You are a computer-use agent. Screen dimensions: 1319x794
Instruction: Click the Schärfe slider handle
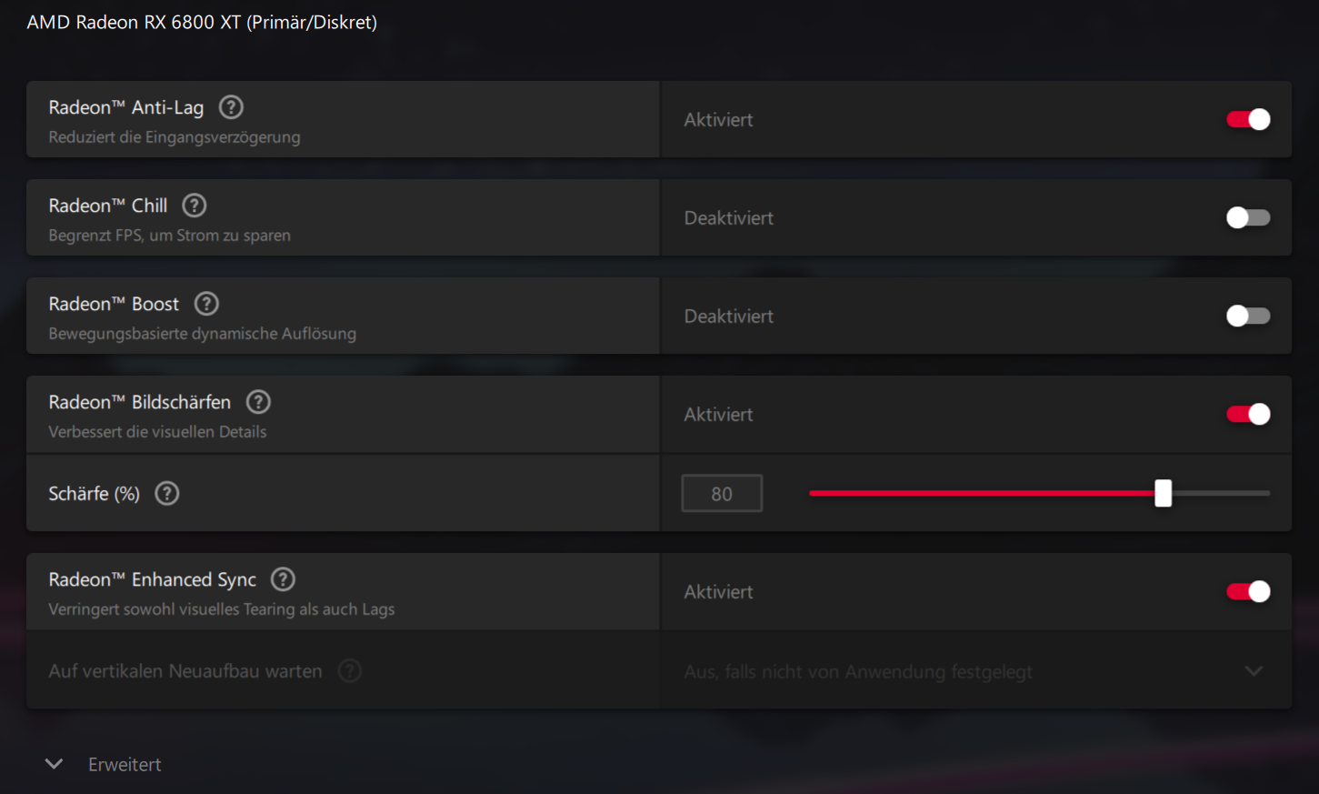coord(1164,493)
